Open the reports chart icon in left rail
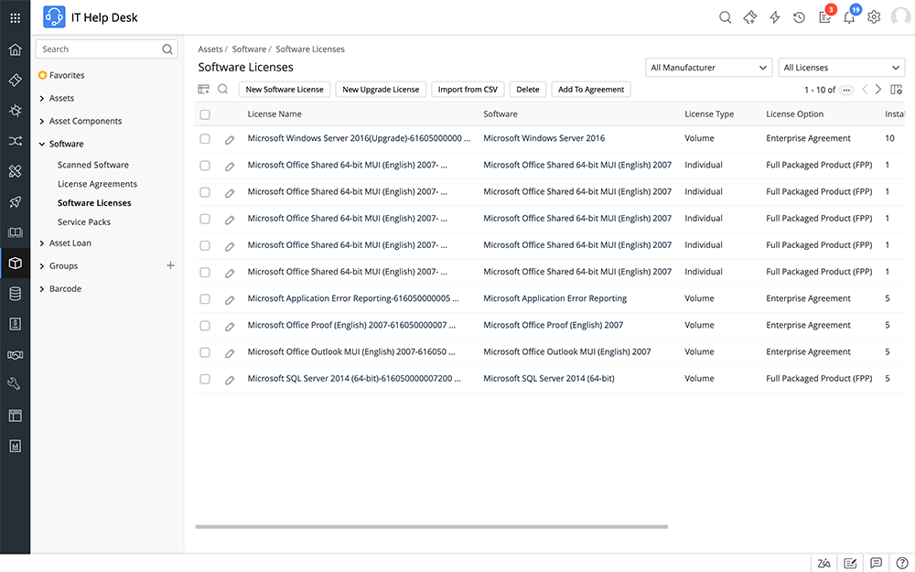 pyautogui.click(x=14, y=446)
